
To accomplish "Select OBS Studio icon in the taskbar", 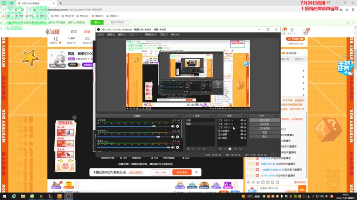I will 69,196.
